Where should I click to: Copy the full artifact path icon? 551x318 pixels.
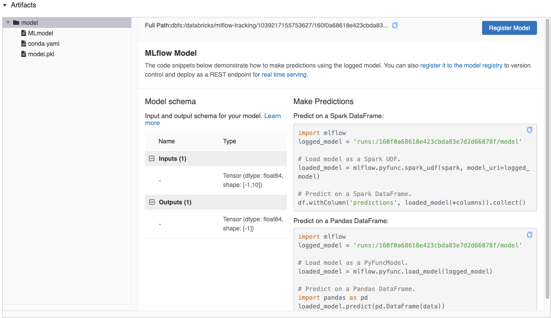pyautogui.click(x=395, y=25)
